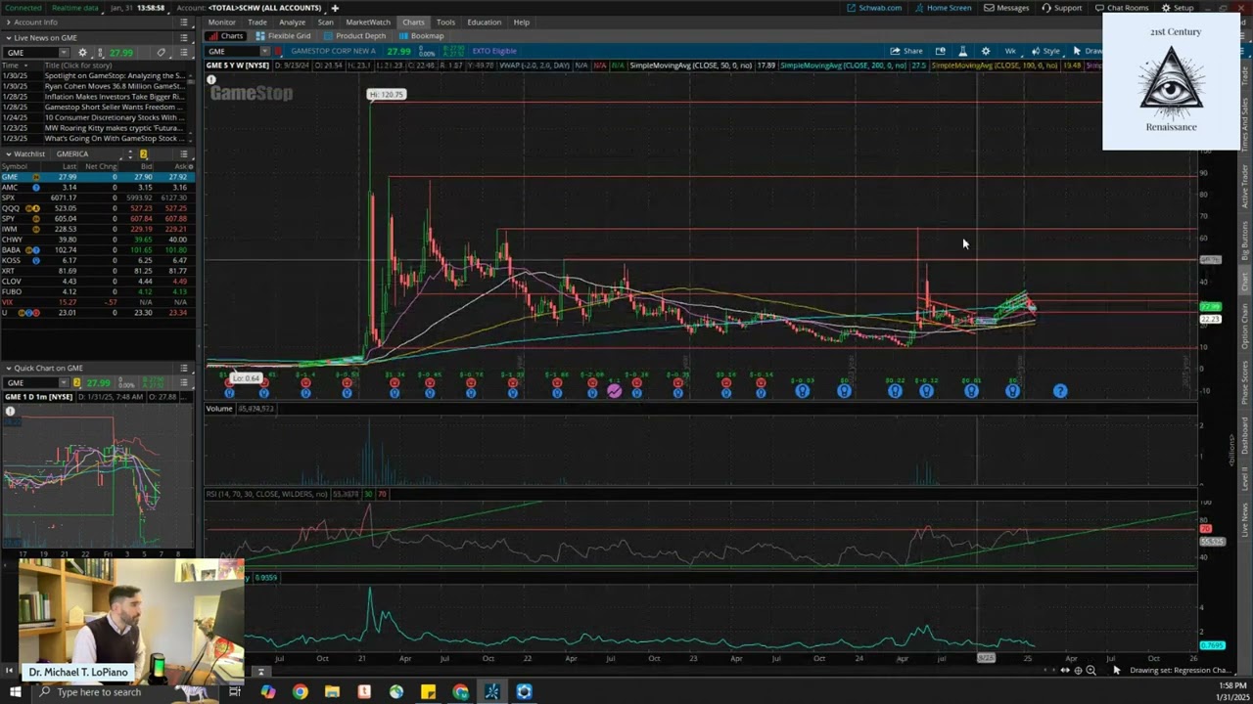1253x704 pixels.
Task: Go to Home Screen
Action: [944, 8]
